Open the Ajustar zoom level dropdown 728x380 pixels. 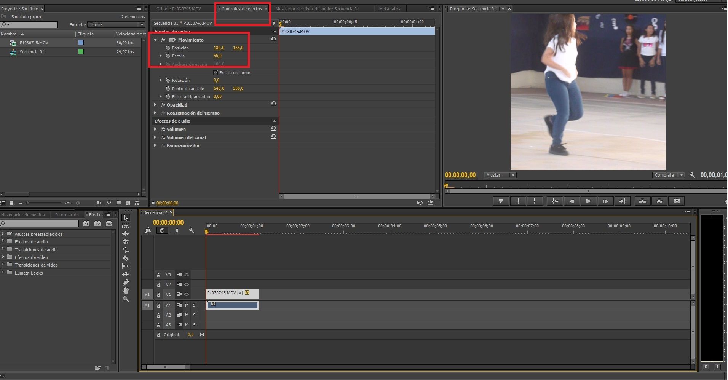[x=500, y=175]
